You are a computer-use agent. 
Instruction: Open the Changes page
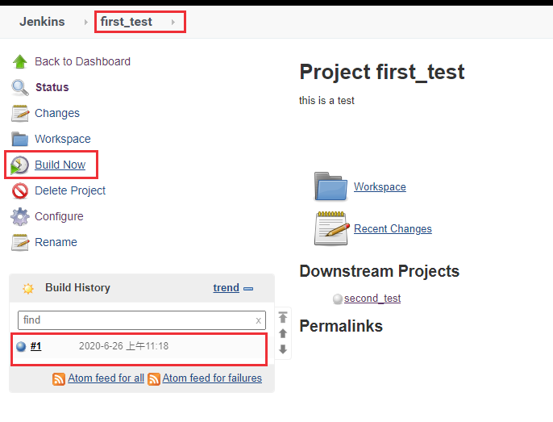point(57,113)
